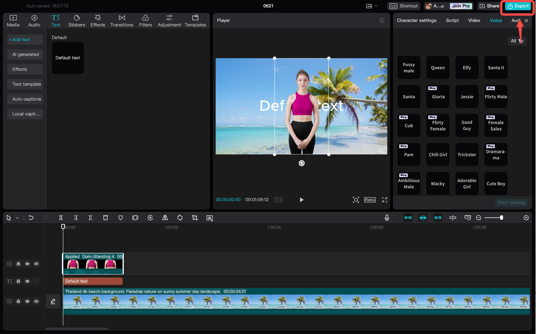Add a marker with the shield icon

pos(120,218)
